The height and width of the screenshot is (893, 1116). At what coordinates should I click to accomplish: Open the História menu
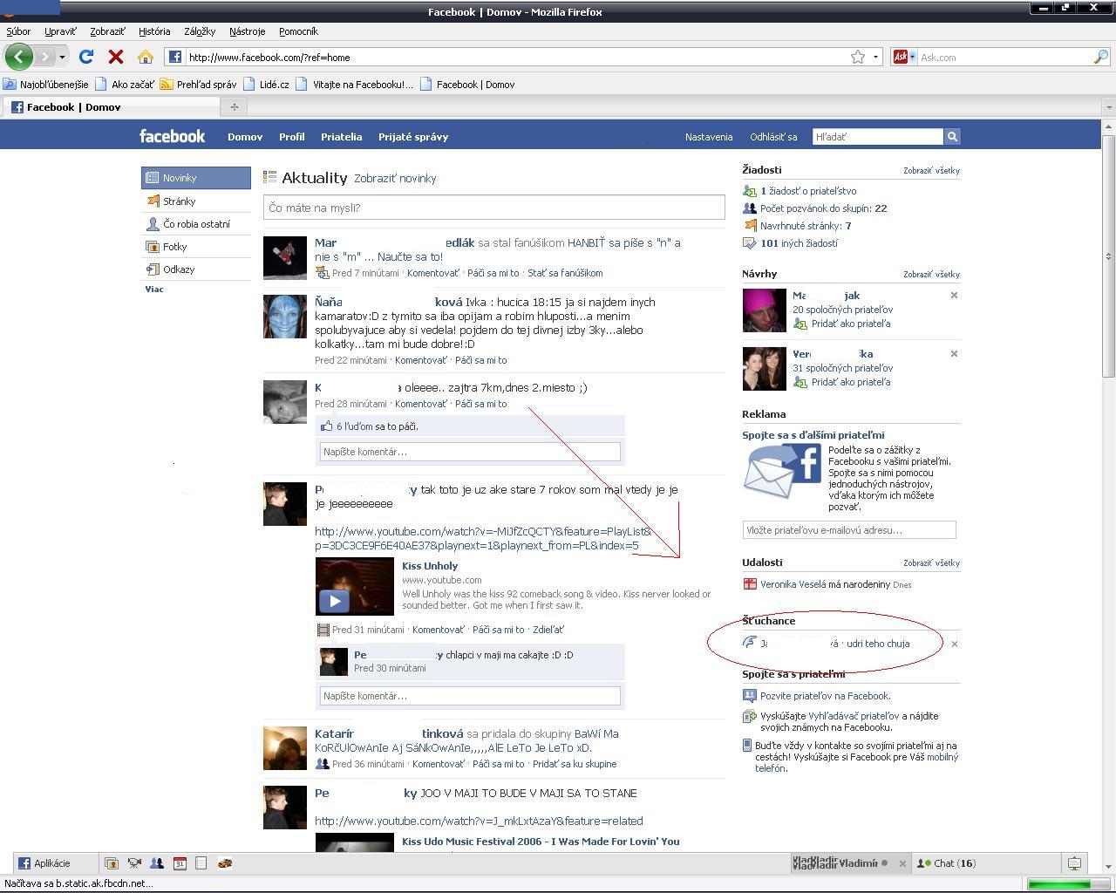pyautogui.click(x=154, y=31)
